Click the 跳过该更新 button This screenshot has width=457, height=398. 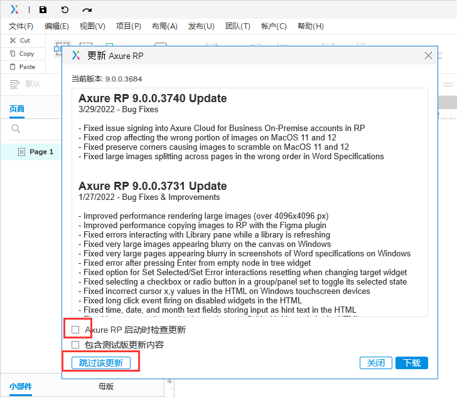coord(101,363)
